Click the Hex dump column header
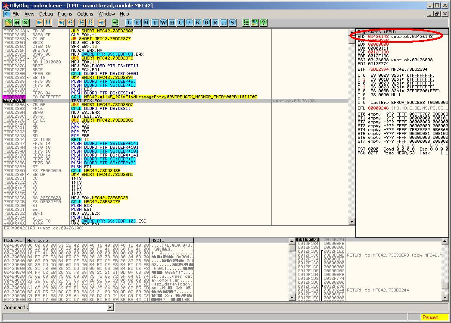Screen dimensions: 451x323 pos(88,240)
